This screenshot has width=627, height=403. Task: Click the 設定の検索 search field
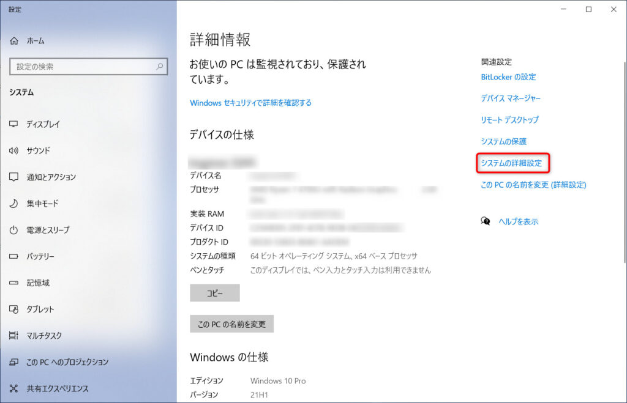(x=89, y=67)
